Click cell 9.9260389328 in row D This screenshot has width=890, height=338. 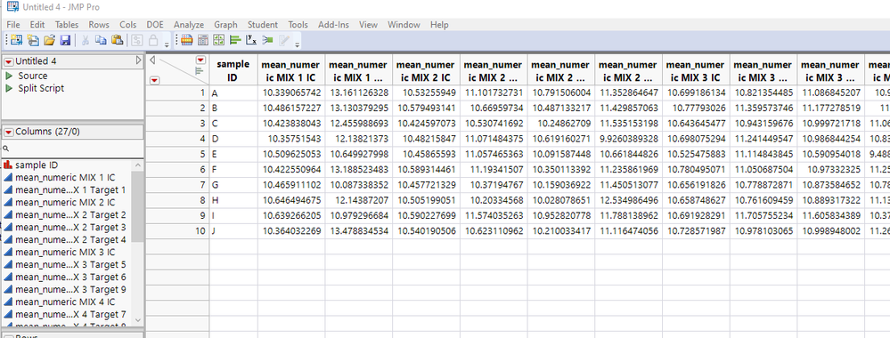(628, 138)
